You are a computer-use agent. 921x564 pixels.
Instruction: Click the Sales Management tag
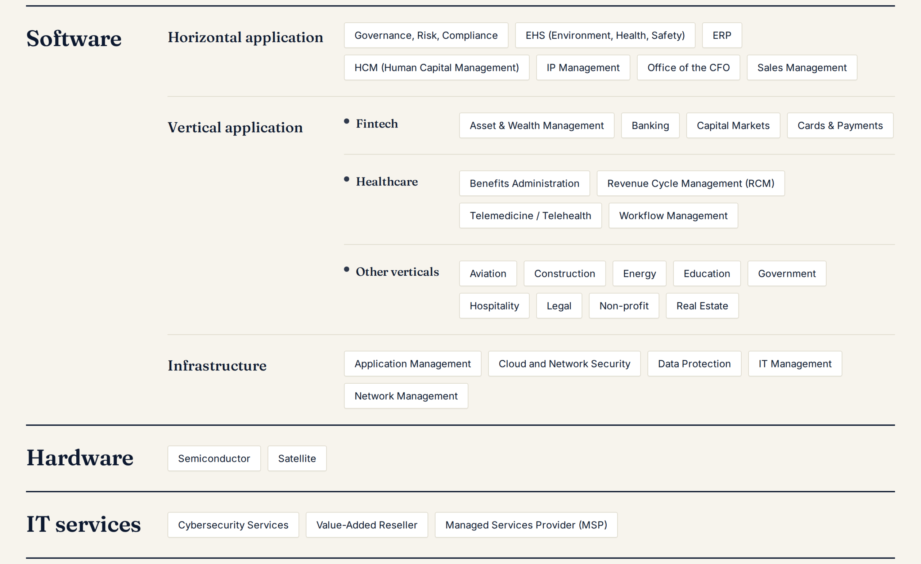[802, 68]
